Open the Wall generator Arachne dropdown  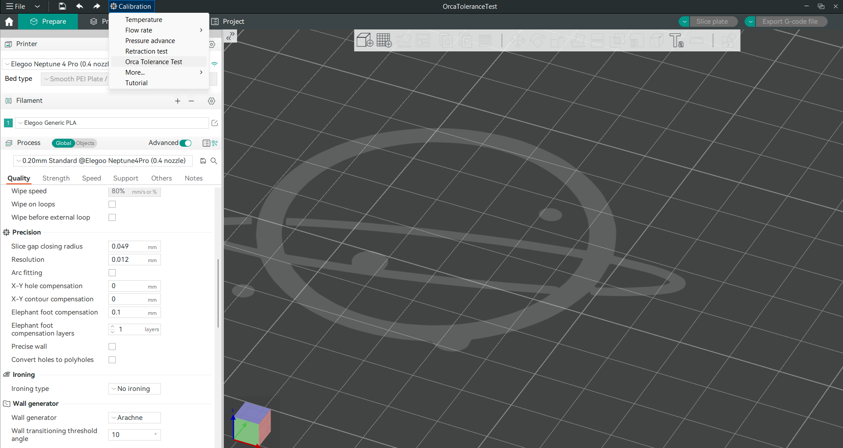tap(135, 418)
